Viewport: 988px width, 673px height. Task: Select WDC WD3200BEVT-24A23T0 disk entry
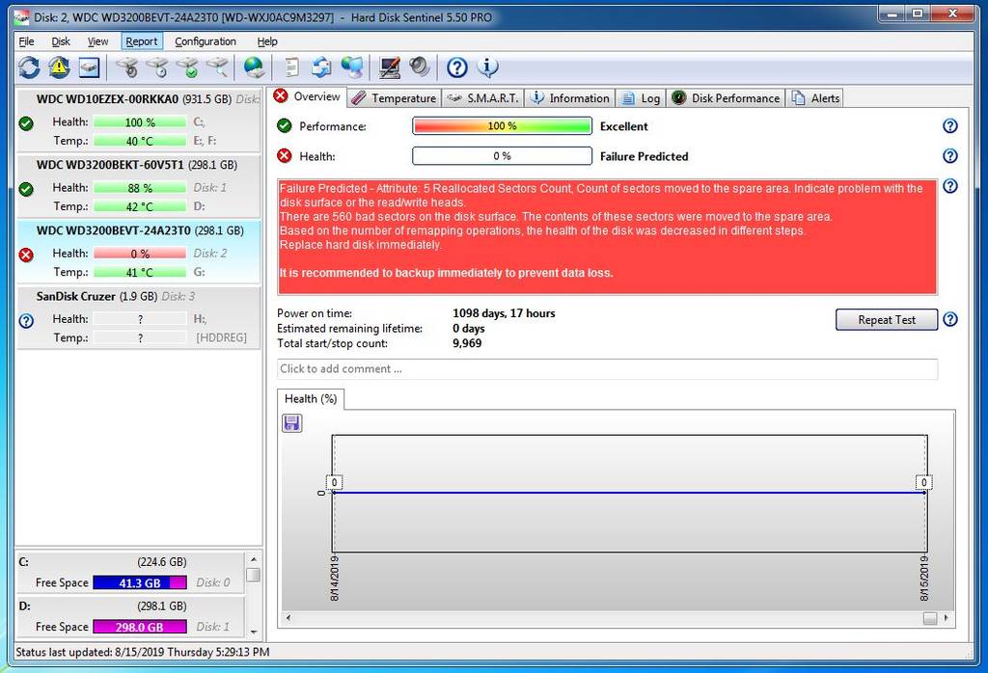(x=139, y=252)
